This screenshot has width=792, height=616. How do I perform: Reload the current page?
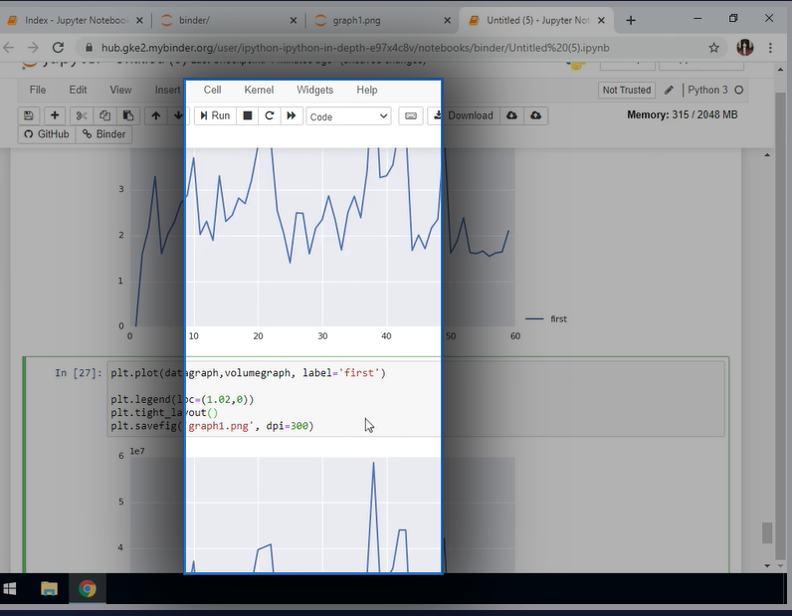tap(58, 48)
